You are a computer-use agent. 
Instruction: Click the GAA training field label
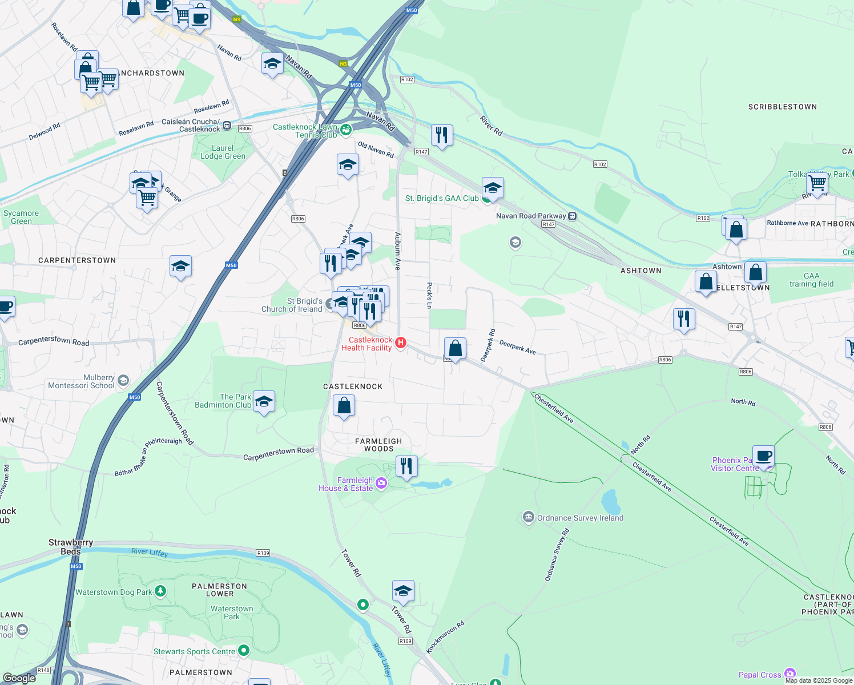[811, 280]
